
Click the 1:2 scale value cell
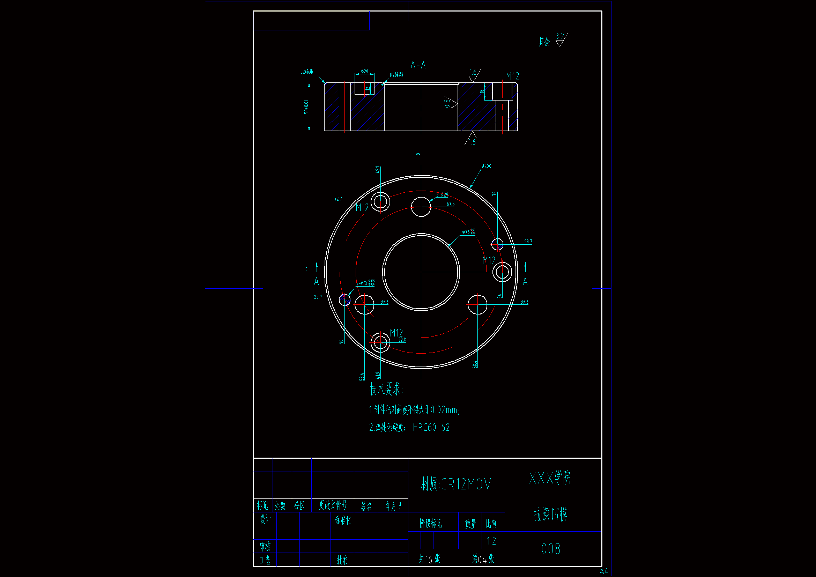pyautogui.click(x=491, y=541)
